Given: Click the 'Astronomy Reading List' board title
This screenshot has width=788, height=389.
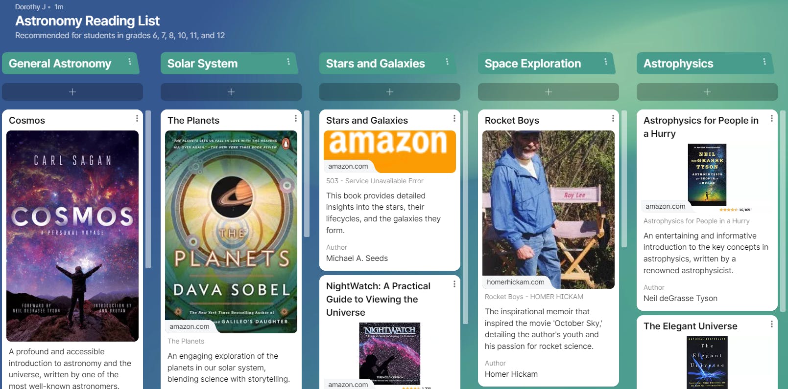Looking at the screenshot, I should pos(88,21).
